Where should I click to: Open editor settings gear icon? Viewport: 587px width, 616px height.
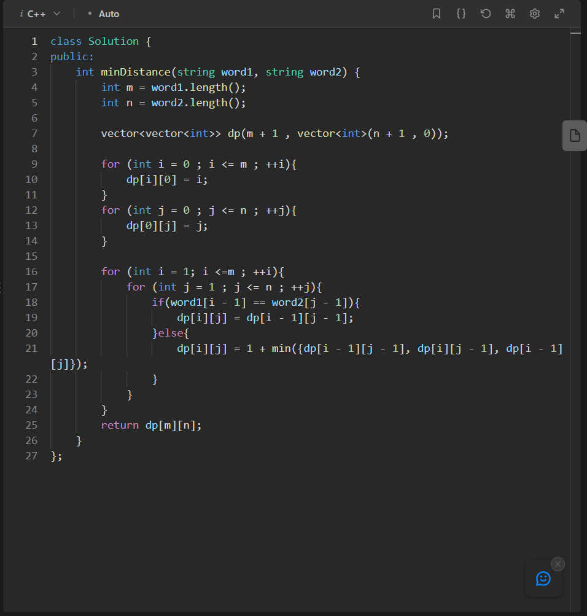tap(534, 14)
